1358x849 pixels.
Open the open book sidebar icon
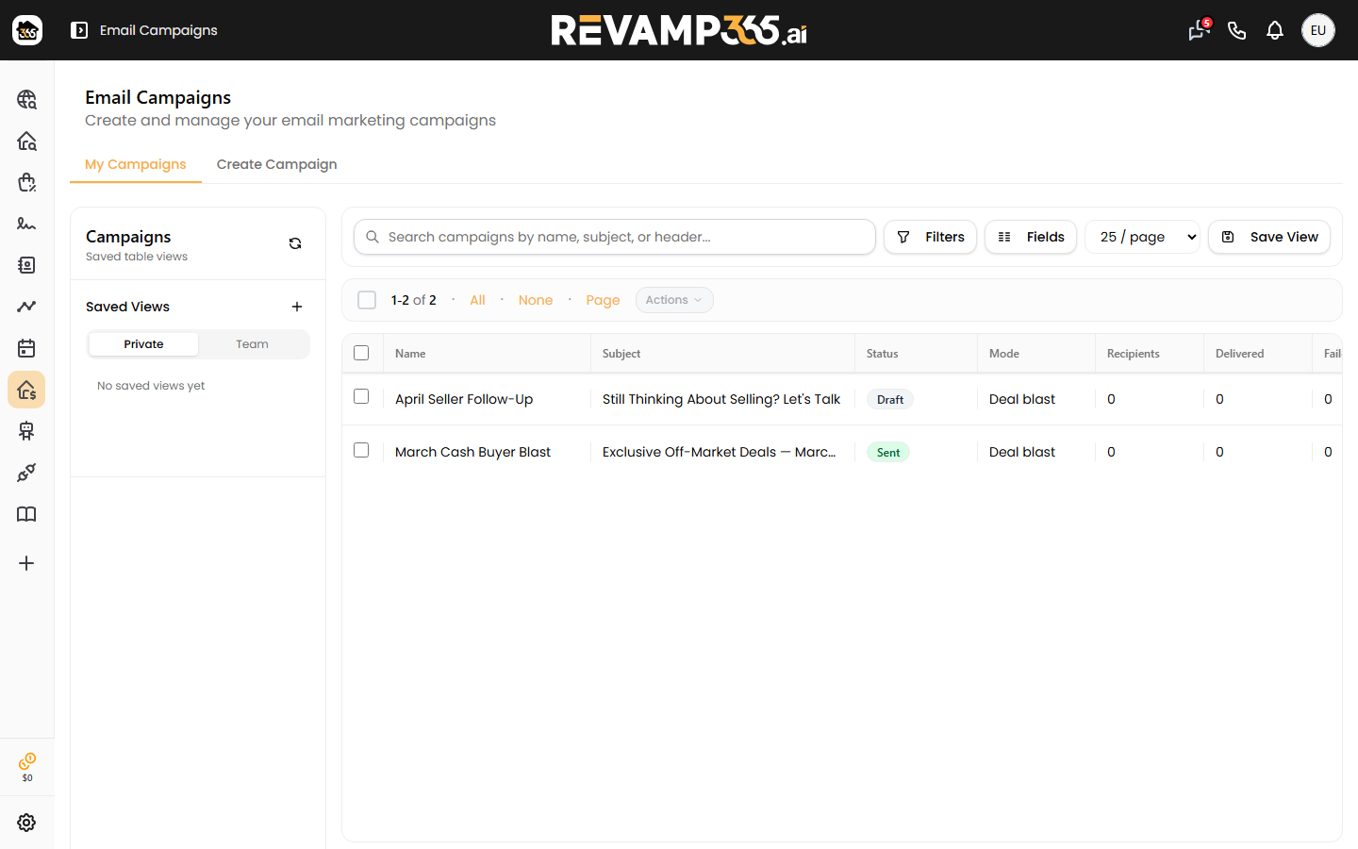(26, 514)
